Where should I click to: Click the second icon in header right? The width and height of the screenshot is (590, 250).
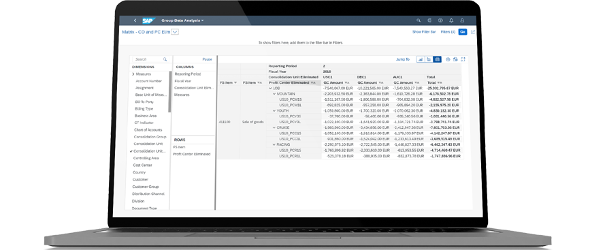click(x=429, y=20)
